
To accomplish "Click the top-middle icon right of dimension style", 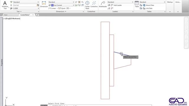I will pos(79,2).
